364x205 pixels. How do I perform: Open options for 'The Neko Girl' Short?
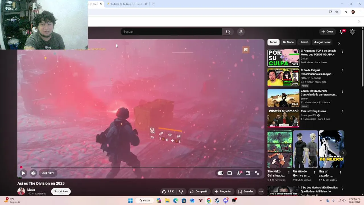pos(289,173)
